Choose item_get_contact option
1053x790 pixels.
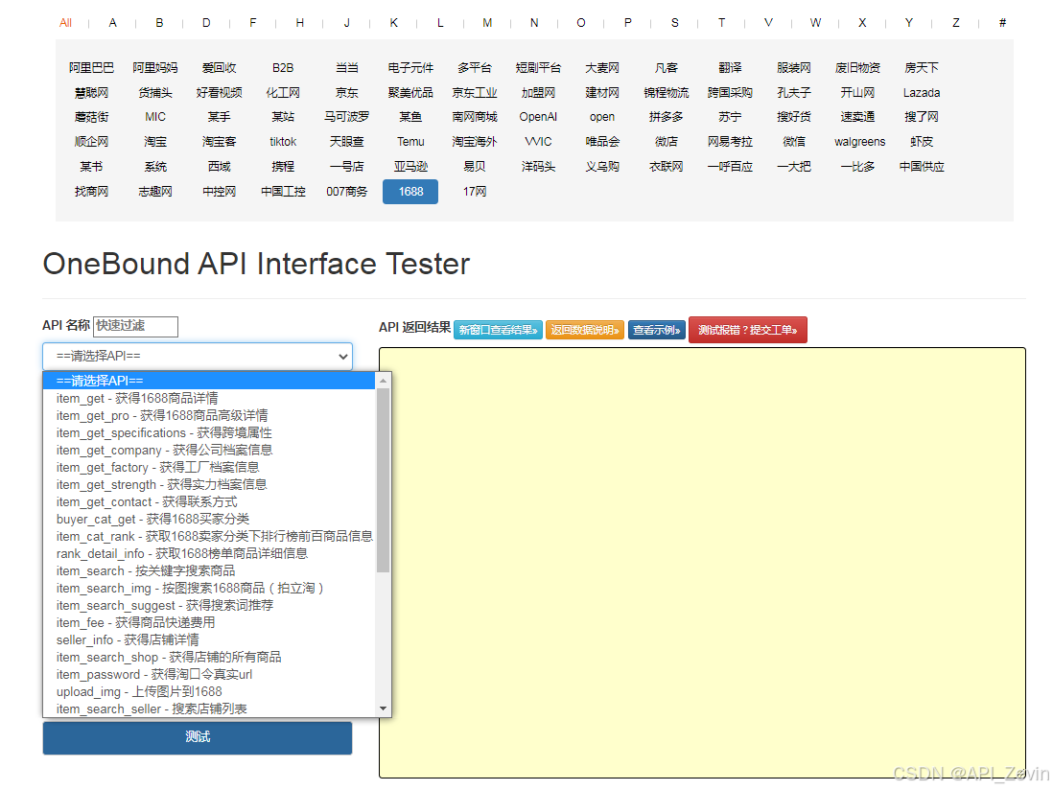(209, 502)
